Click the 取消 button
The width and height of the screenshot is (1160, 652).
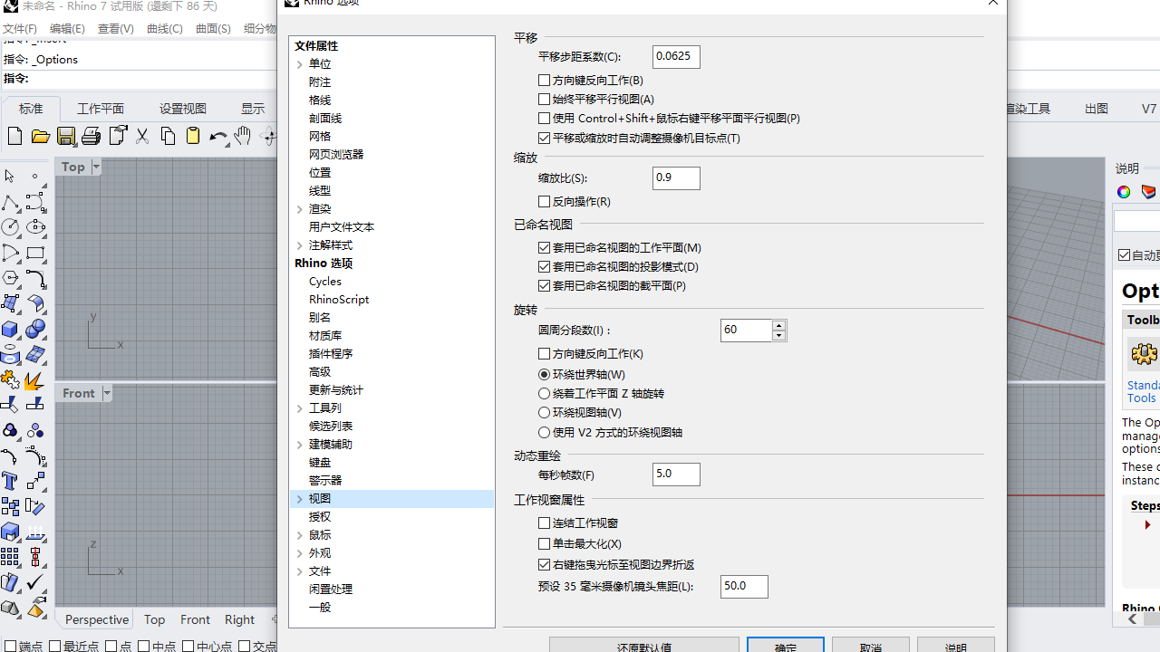[870, 647]
